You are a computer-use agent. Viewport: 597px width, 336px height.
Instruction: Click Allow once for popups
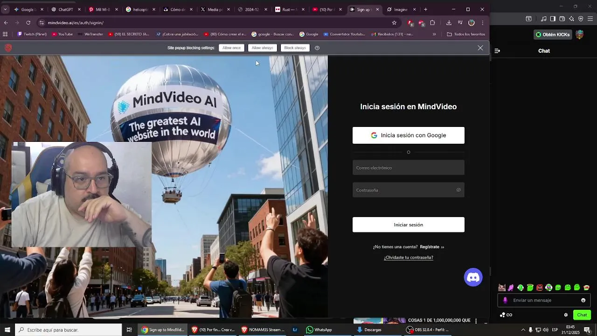231,48
